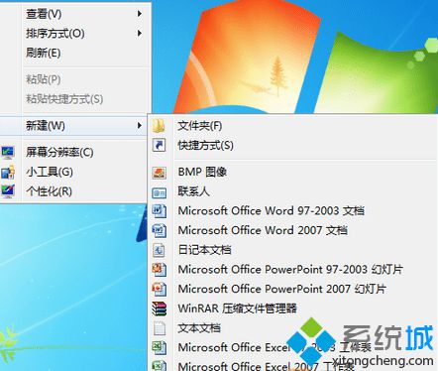Image resolution: width=438 pixels, height=371 pixels.
Task: Click the WinRAR stacked books icon
Action: pos(159,309)
